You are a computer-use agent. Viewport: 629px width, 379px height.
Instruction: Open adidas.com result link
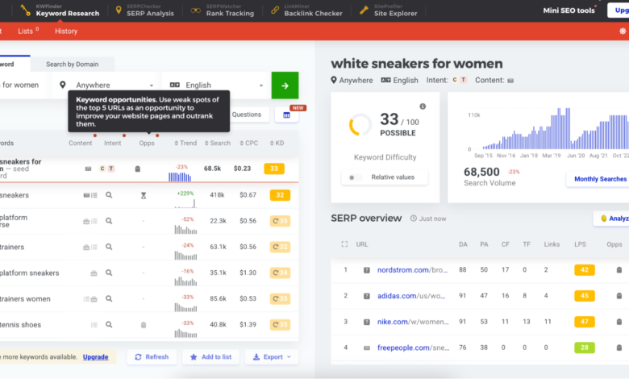pyautogui.click(x=411, y=296)
